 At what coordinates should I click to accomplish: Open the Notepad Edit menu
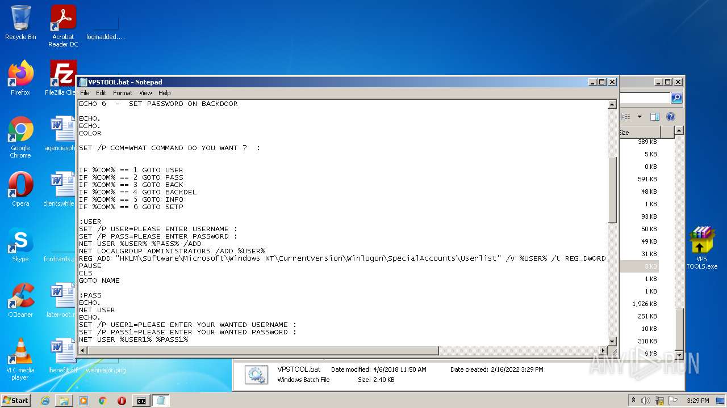coord(101,93)
